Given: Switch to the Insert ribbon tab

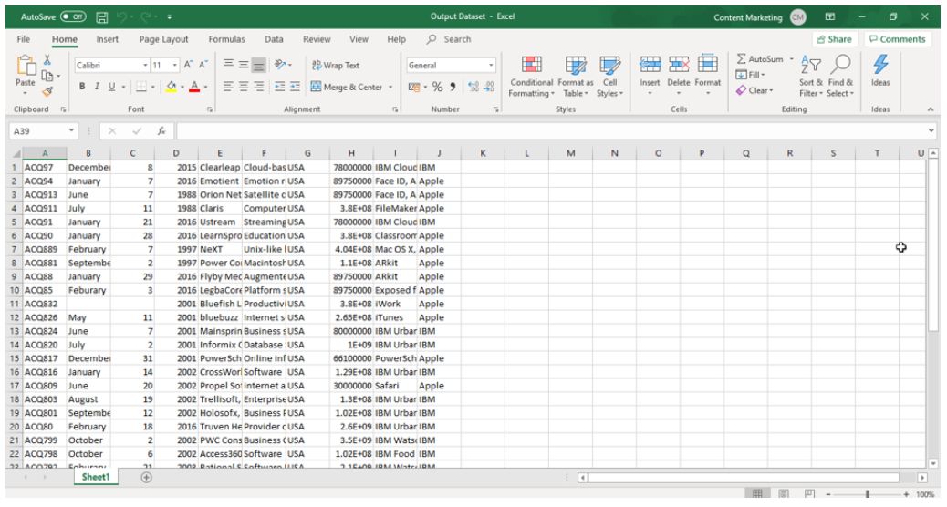Looking at the screenshot, I should pos(108,39).
